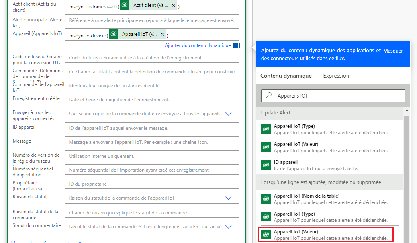
Task: Click the search magnifier icon
Action: coord(269,95)
